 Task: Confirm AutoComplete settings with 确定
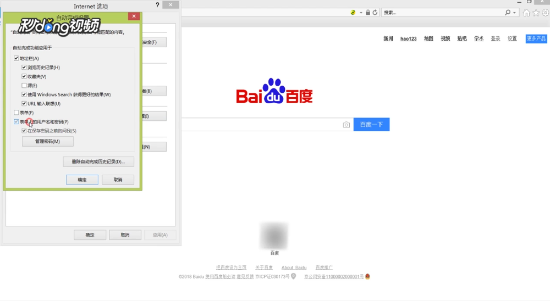82,180
